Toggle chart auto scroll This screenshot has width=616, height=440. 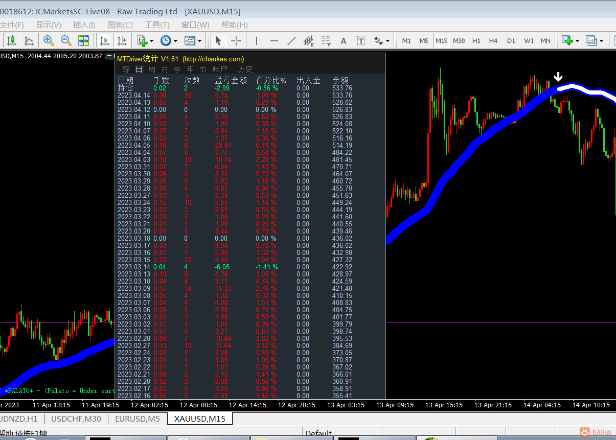point(104,40)
